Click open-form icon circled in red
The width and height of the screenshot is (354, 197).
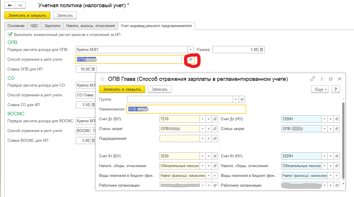pos(191,60)
